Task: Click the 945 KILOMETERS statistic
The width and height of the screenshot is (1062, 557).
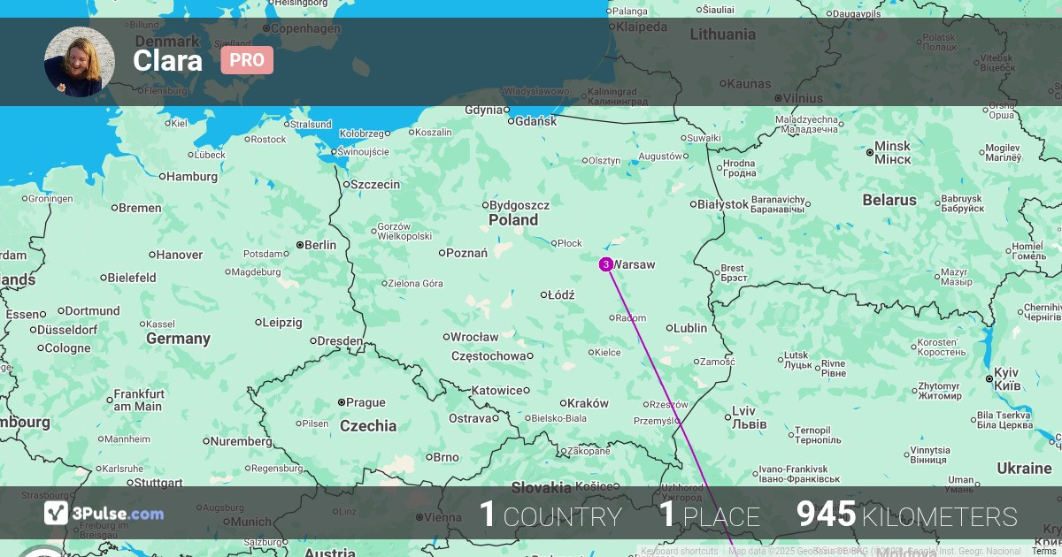Action: click(906, 516)
